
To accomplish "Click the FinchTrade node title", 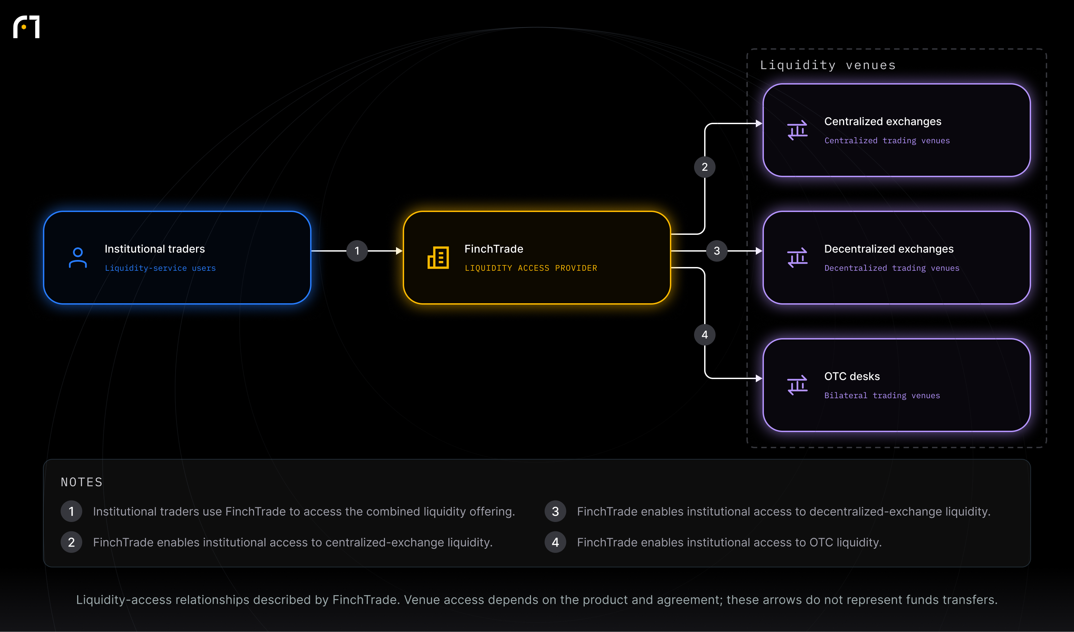I will 493,249.
